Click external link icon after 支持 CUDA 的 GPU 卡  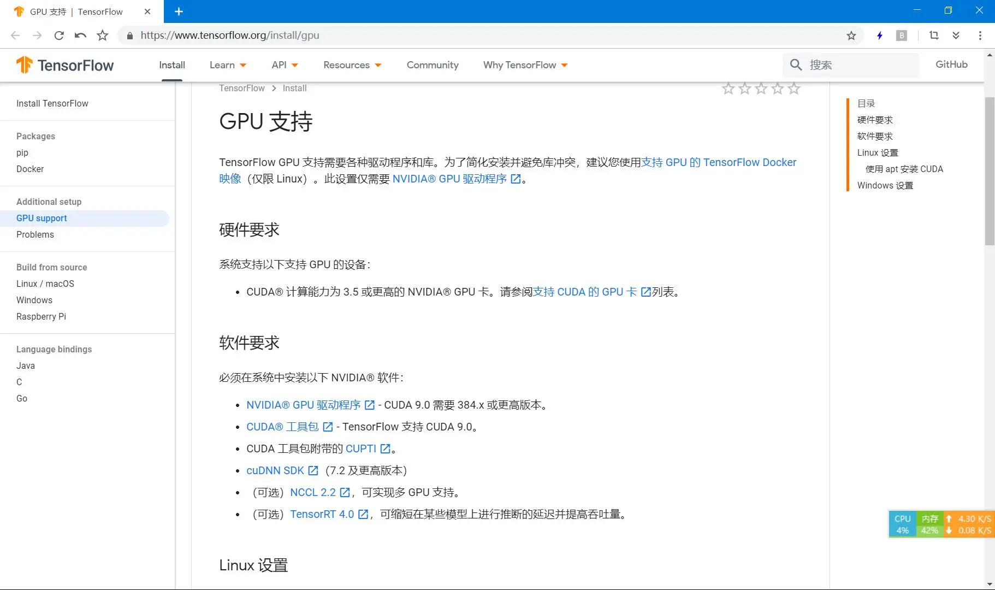pyautogui.click(x=645, y=292)
